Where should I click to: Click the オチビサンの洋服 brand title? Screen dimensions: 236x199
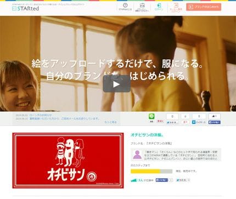pos(147,135)
